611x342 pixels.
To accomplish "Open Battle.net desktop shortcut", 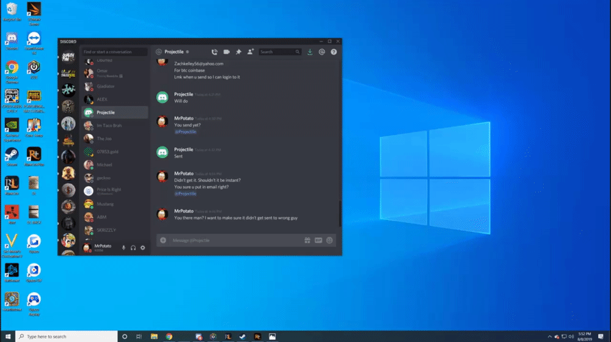I will pos(12,272).
